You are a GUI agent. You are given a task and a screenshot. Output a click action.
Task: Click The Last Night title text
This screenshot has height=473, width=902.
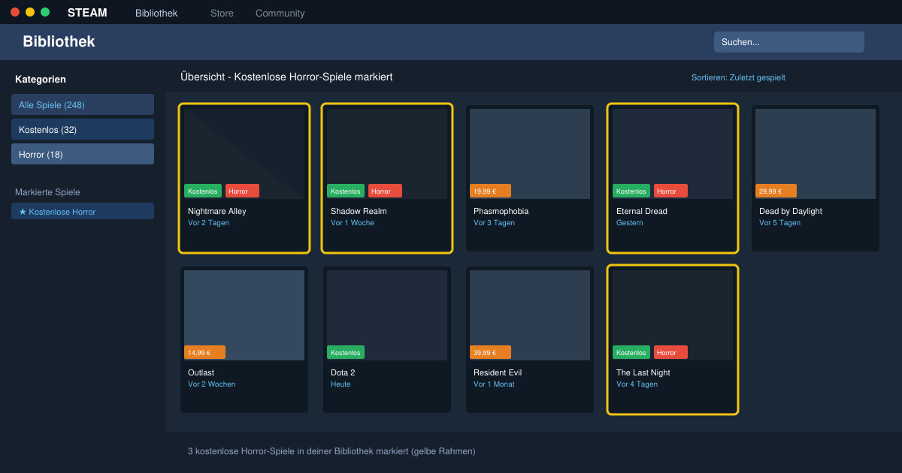[x=643, y=372]
